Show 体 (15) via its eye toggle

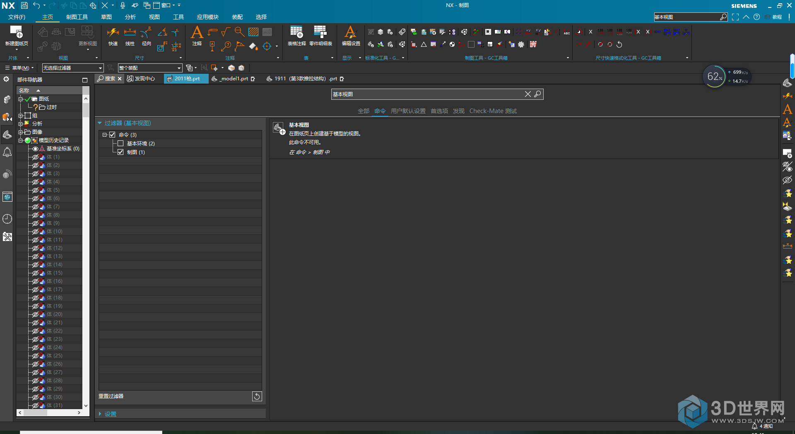36,273
